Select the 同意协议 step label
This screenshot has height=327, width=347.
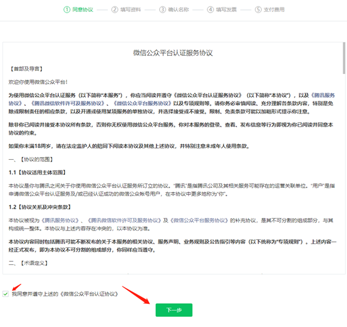click(x=83, y=9)
